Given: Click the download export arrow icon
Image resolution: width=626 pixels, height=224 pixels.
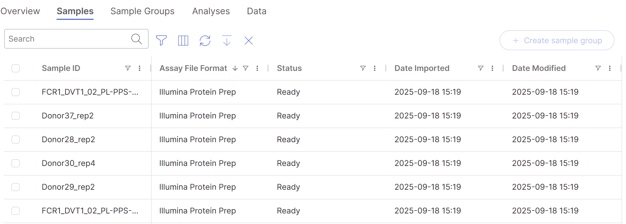Looking at the screenshot, I should pos(227,40).
